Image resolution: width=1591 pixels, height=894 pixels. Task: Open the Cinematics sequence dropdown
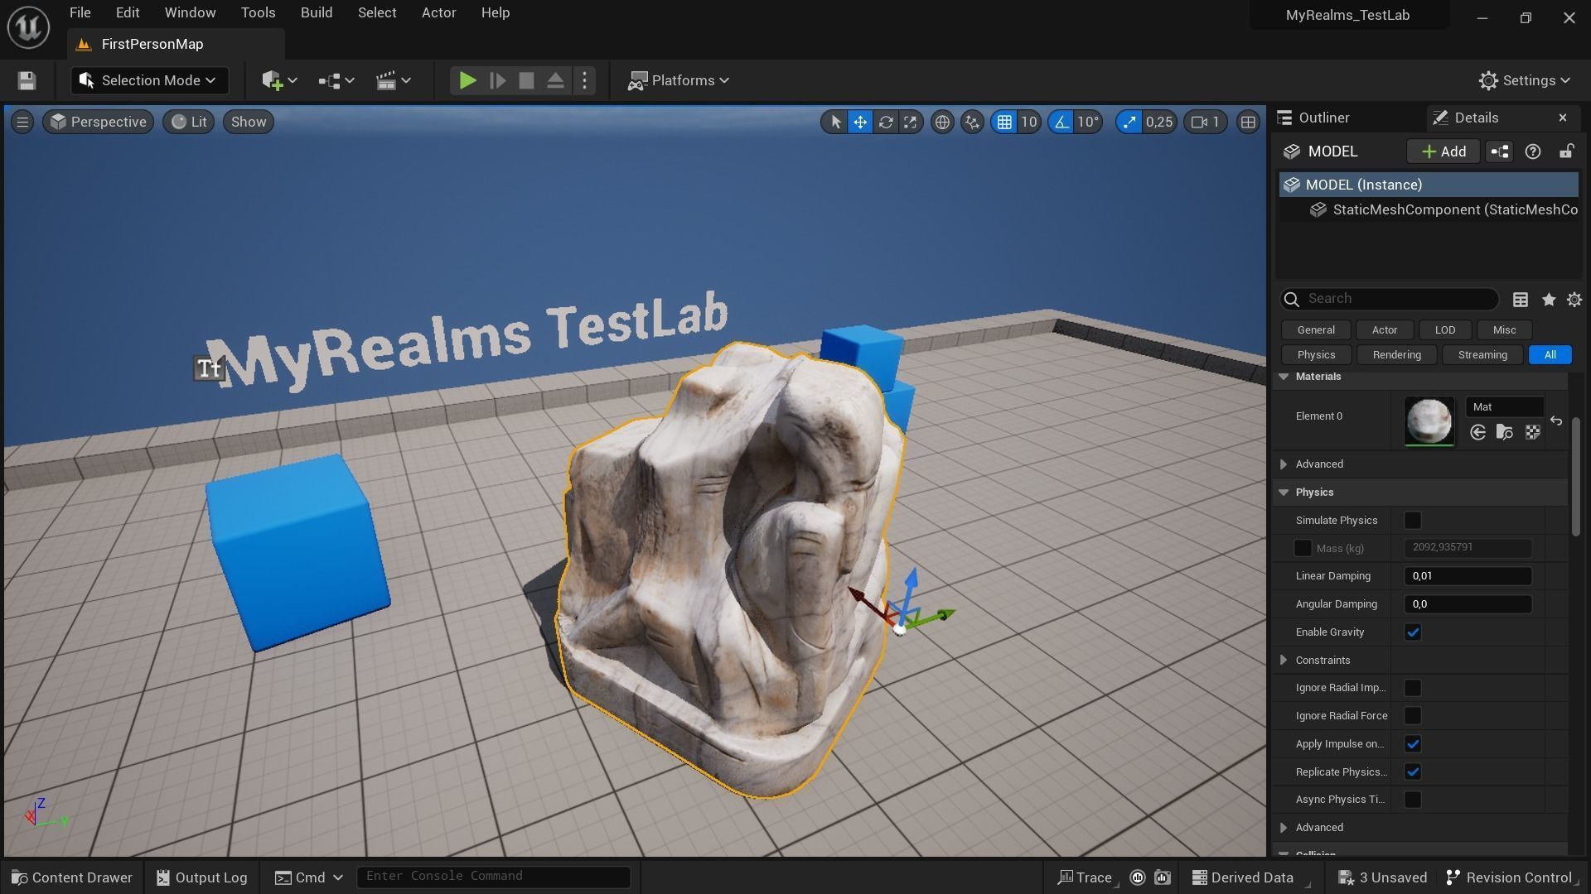pyautogui.click(x=394, y=80)
